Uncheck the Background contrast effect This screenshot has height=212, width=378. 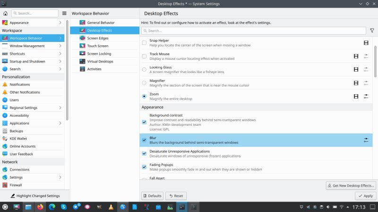[144, 122]
